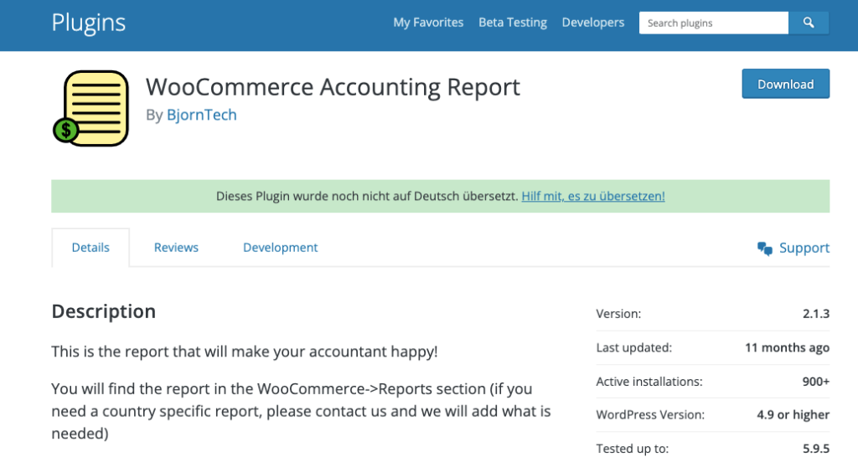
Task: Click the '5.9.5' tested up to value
Action: click(816, 449)
